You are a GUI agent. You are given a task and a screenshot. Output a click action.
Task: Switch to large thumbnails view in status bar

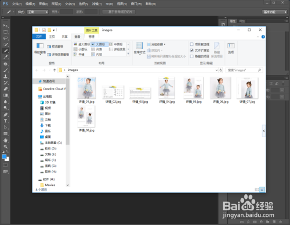262,190
